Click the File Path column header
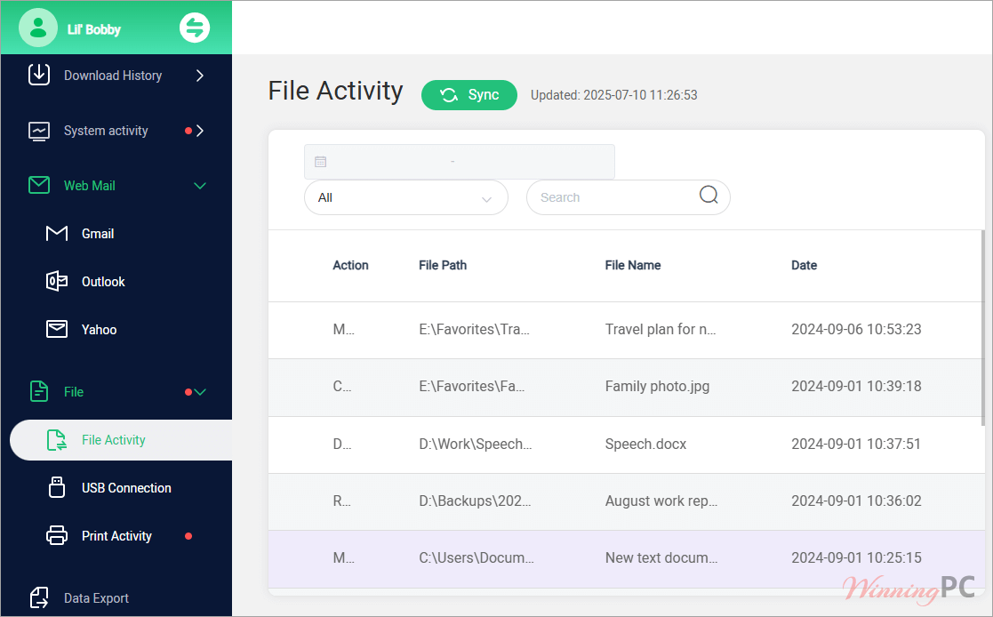This screenshot has height=617, width=993. coord(443,266)
